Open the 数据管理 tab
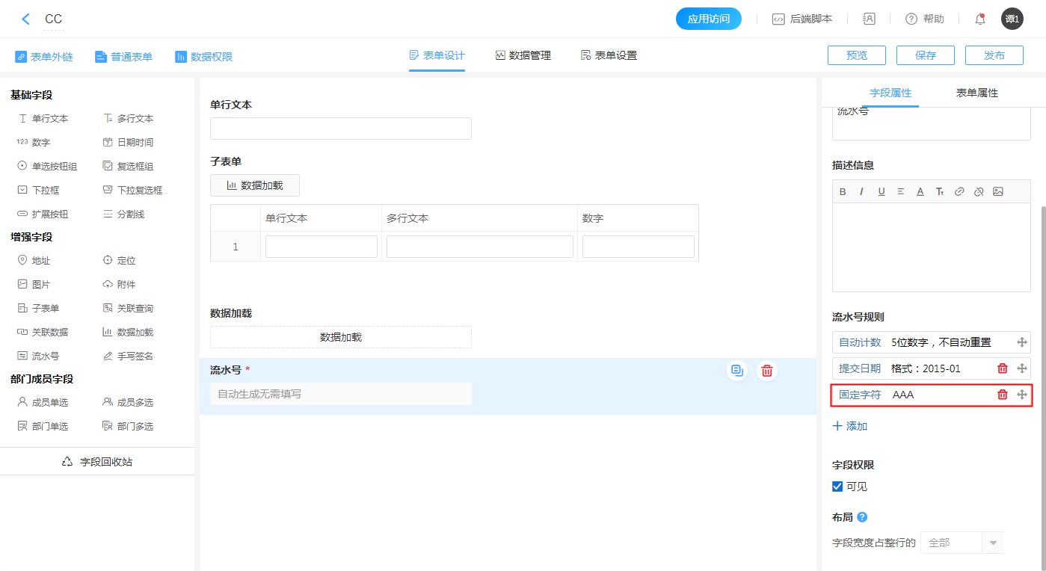This screenshot has width=1046, height=571. pos(523,55)
